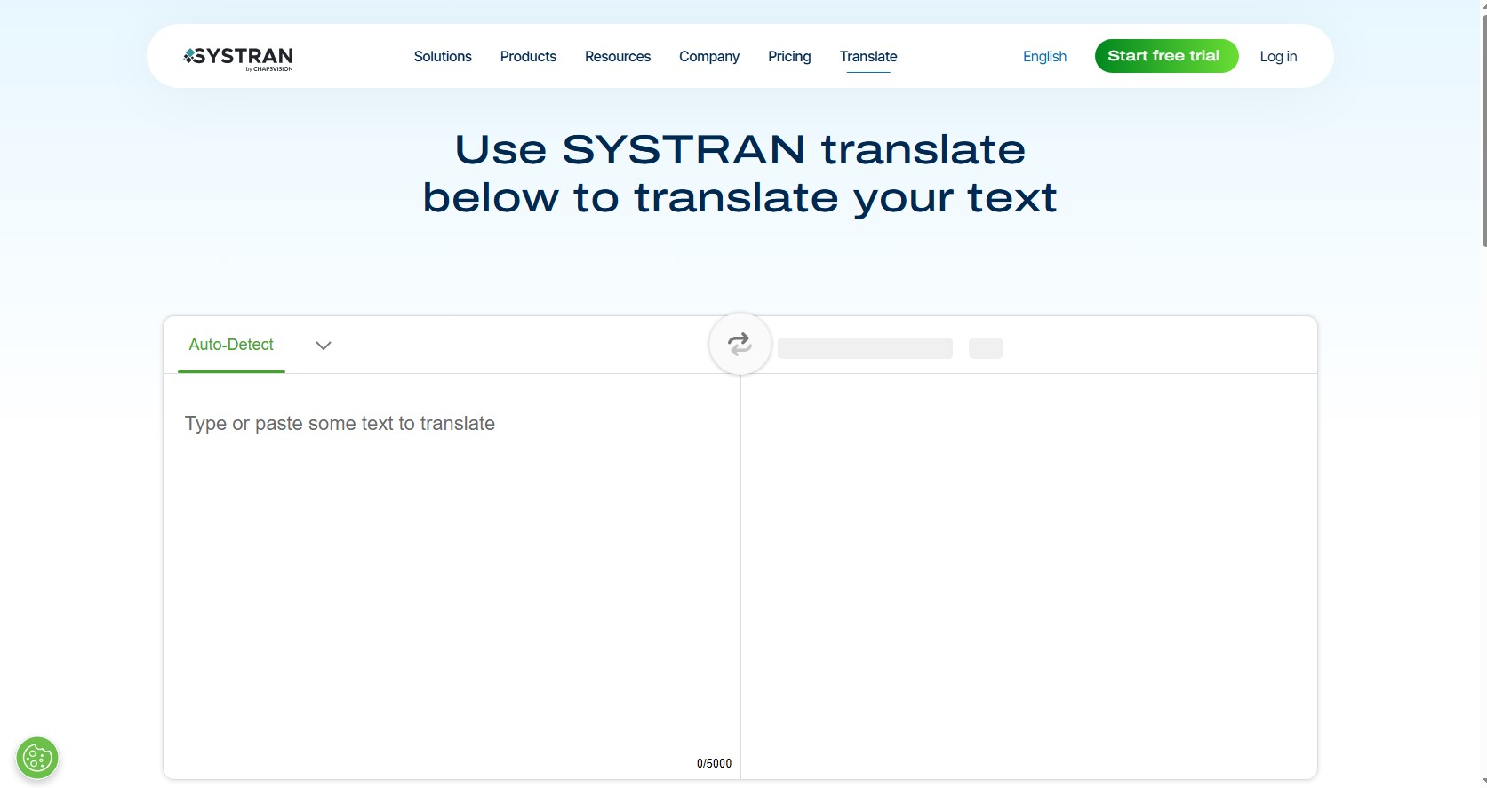Click the swap languages arrows icon

pos(740,344)
